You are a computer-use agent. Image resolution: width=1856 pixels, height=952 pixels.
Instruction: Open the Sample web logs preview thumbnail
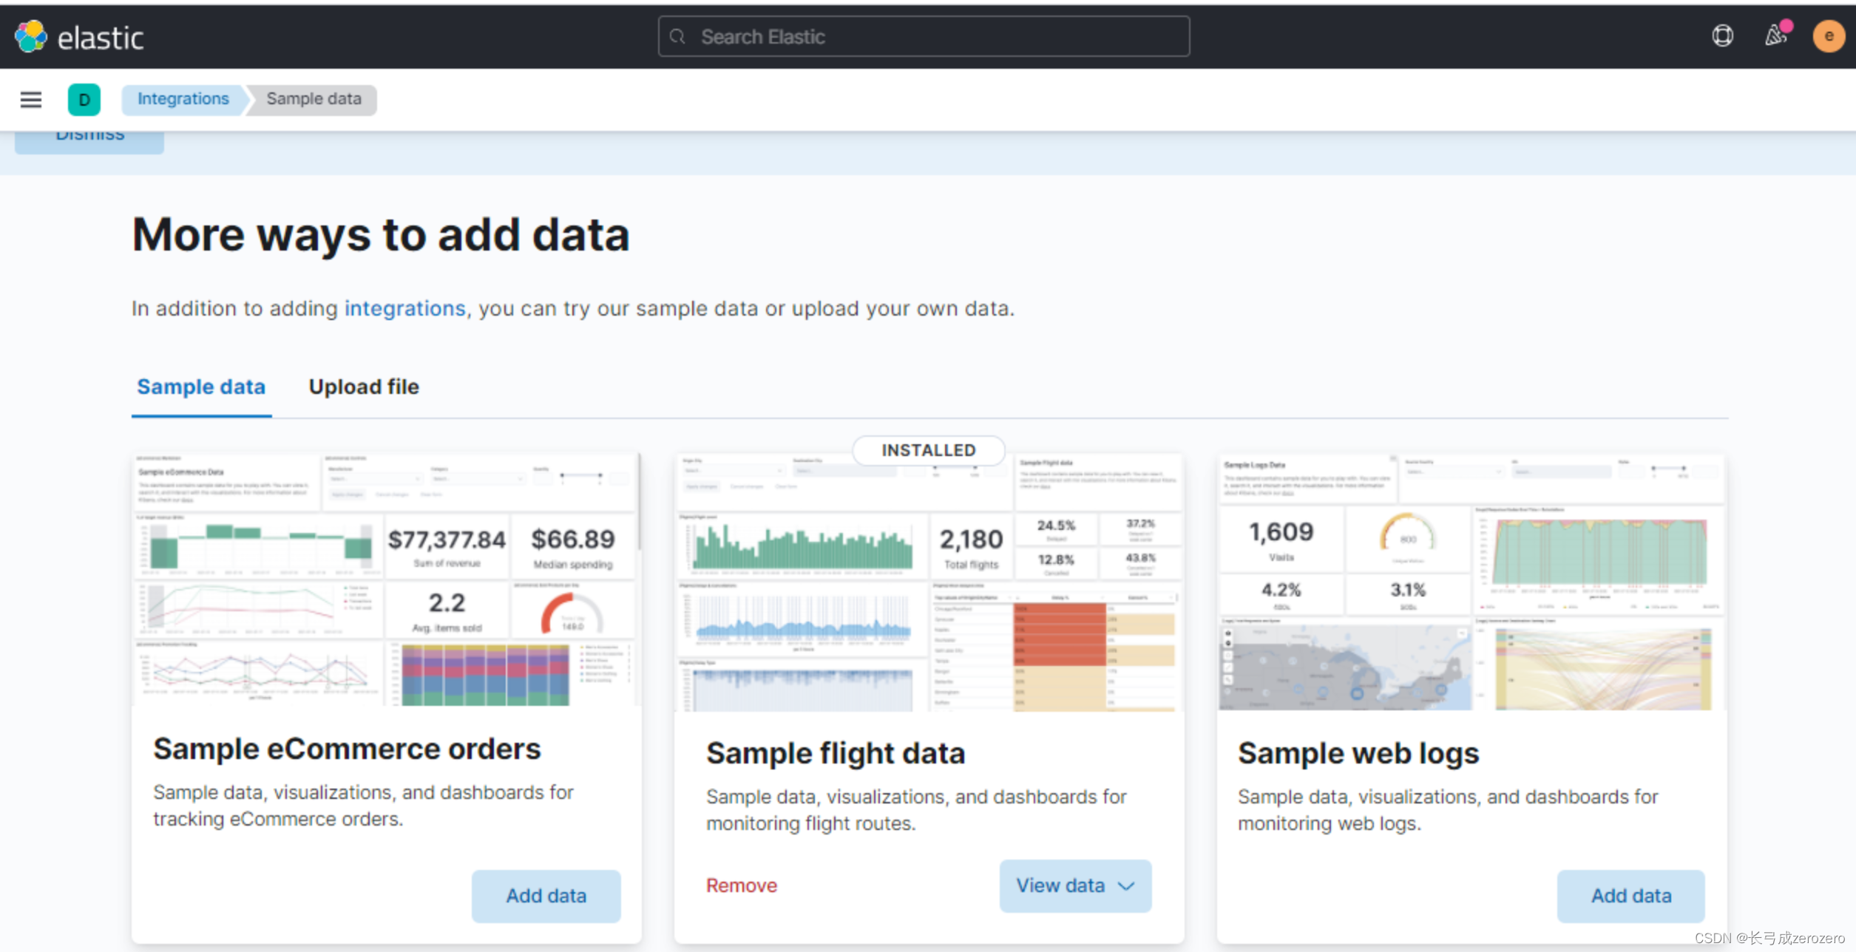(1471, 582)
